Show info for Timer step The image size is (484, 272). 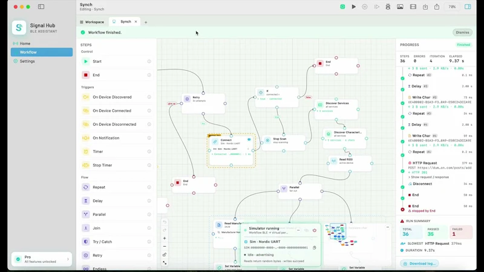pyautogui.click(x=149, y=152)
